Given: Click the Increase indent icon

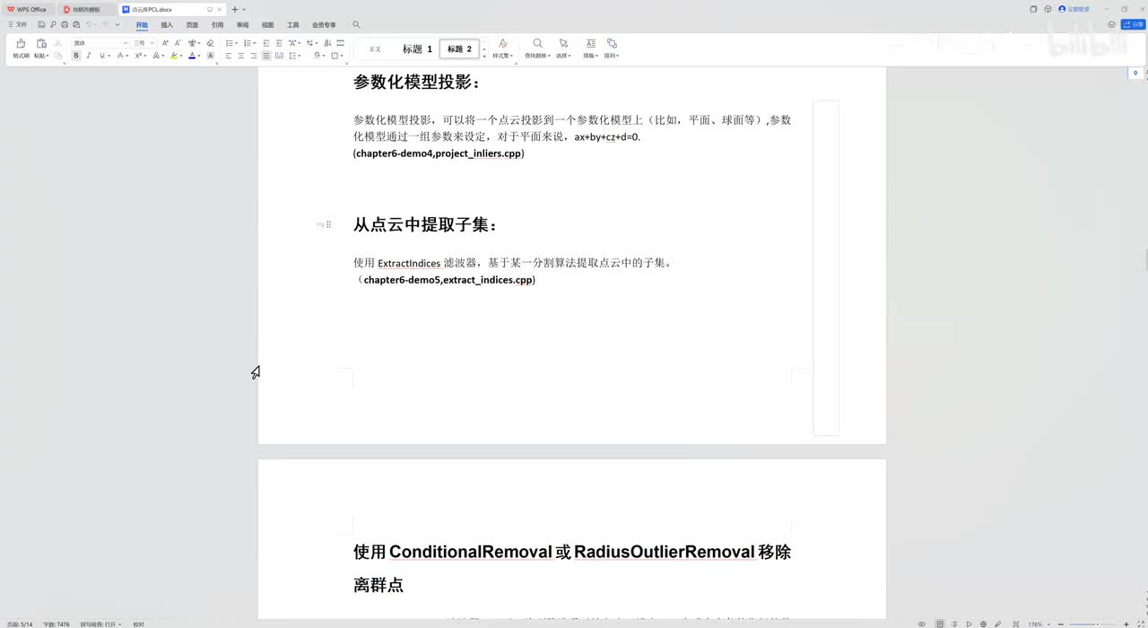Looking at the screenshot, I should click(x=279, y=43).
